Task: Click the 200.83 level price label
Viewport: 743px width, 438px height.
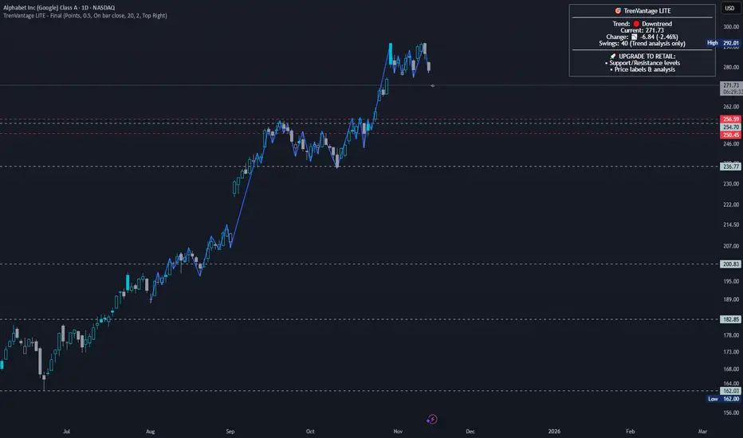Action: click(731, 264)
